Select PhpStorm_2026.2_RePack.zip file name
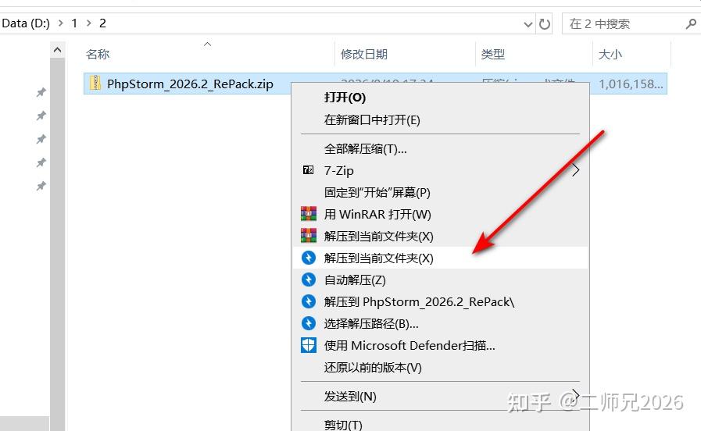701x431 pixels. [x=190, y=84]
